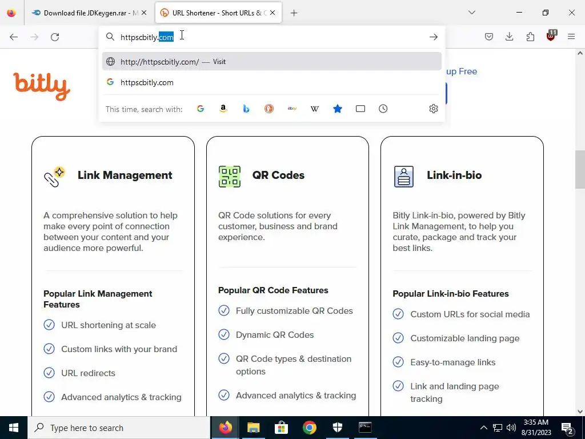Open the Downloads panel
585x439 pixels.
point(509,37)
